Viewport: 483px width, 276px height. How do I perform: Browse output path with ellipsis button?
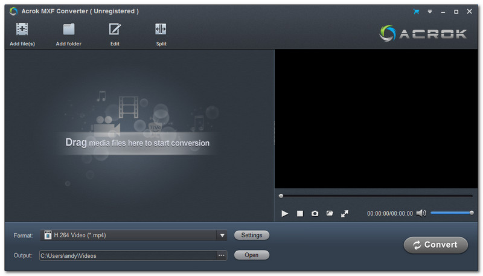click(222, 255)
